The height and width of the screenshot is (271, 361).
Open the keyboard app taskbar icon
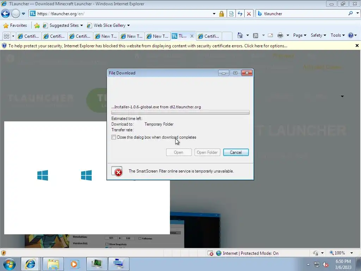pyautogui.click(x=118, y=264)
